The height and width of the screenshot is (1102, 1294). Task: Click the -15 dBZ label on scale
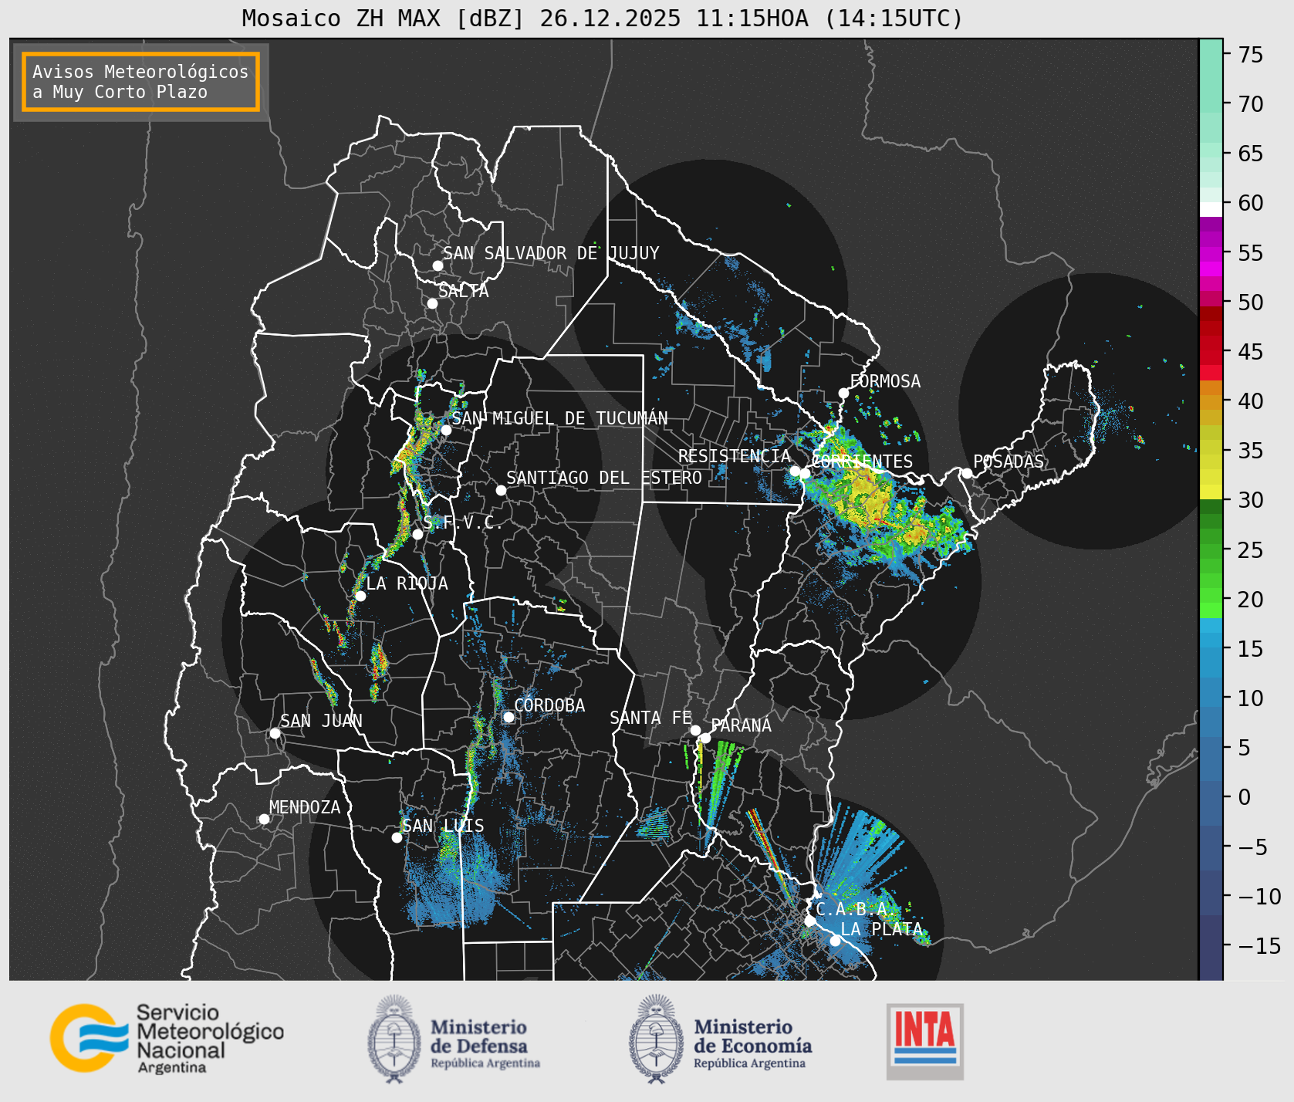coord(1259,945)
